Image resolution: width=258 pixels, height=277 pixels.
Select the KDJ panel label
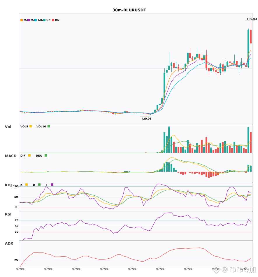(x=8, y=185)
